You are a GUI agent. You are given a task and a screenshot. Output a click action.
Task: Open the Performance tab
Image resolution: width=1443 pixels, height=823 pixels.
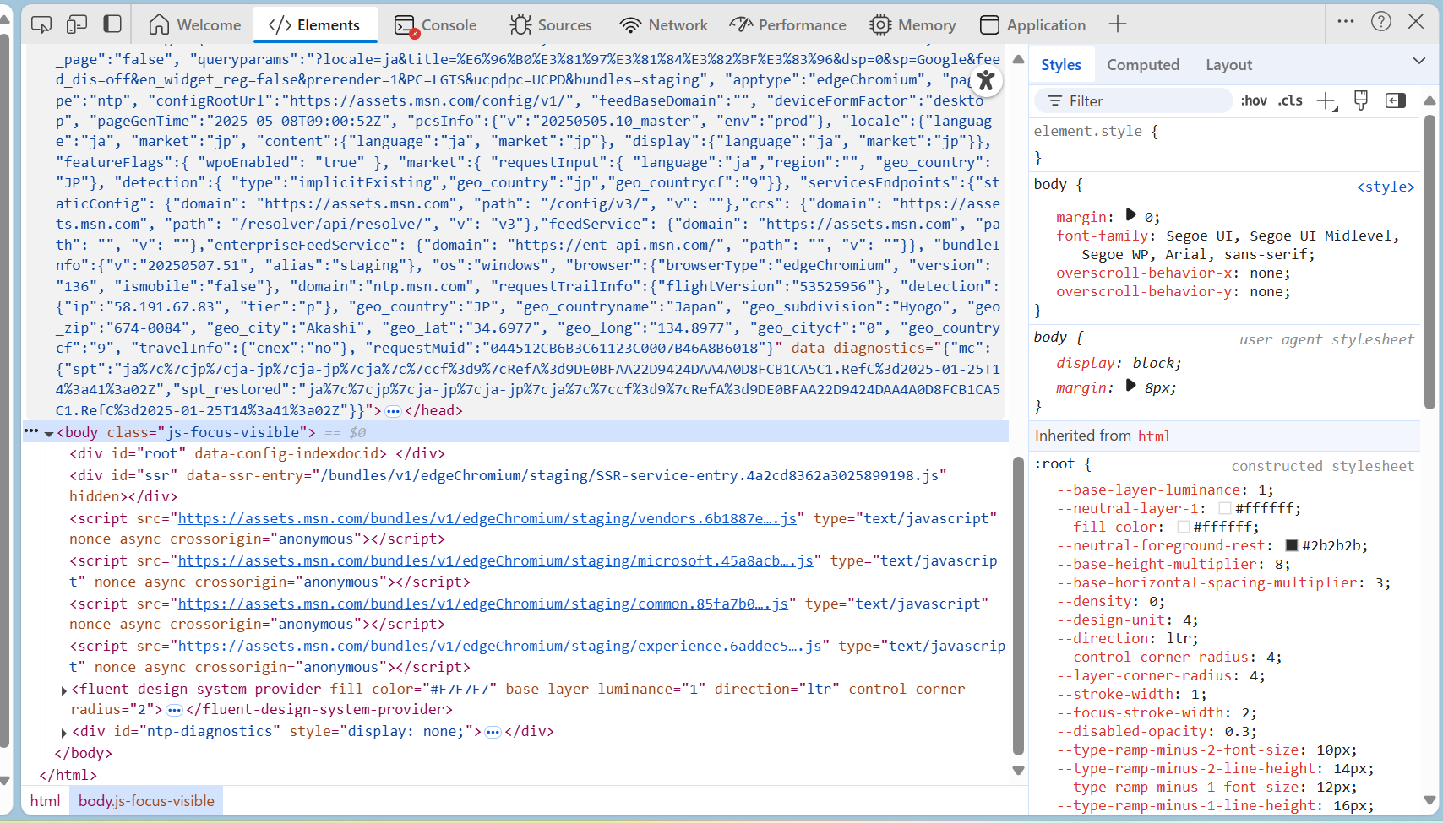(788, 25)
